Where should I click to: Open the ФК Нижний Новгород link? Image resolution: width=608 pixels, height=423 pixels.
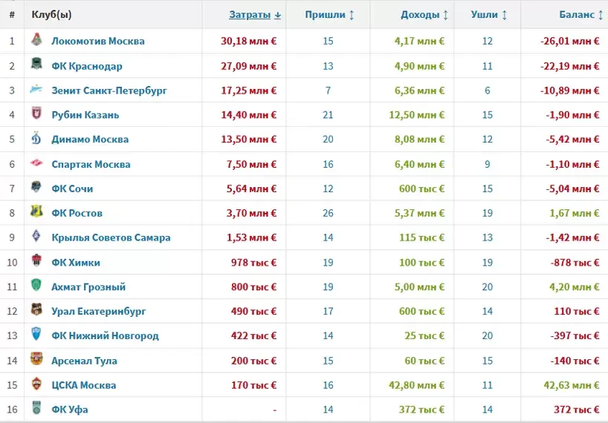105,335
